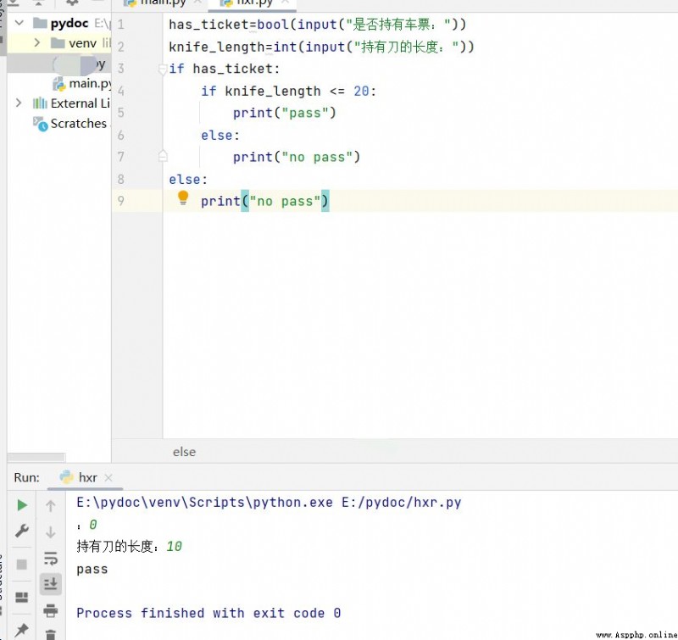Click the project panel horizontal scrollbar
The height and width of the screenshot is (640, 678).
[36, 457]
